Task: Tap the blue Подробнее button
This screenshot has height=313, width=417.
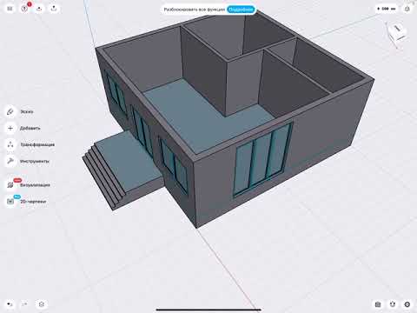Action: [241, 10]
